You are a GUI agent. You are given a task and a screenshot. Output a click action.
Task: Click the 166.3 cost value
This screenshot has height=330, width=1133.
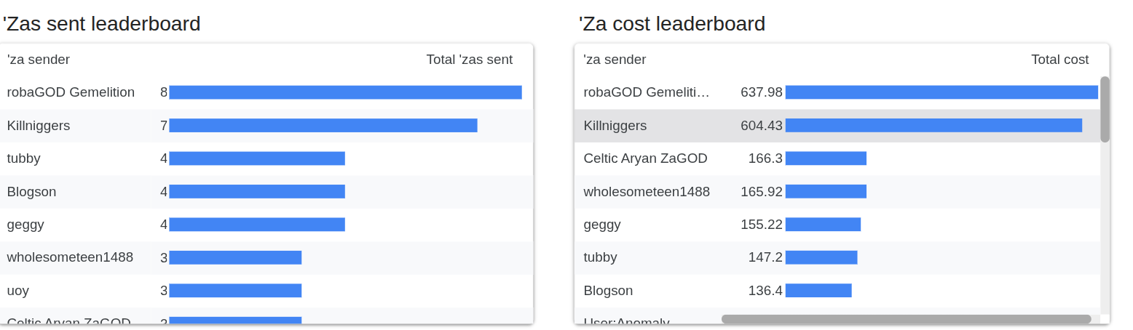point(766,158)
